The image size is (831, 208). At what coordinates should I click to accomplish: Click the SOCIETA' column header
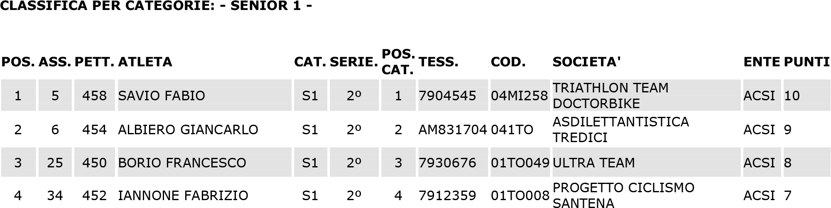586,62
